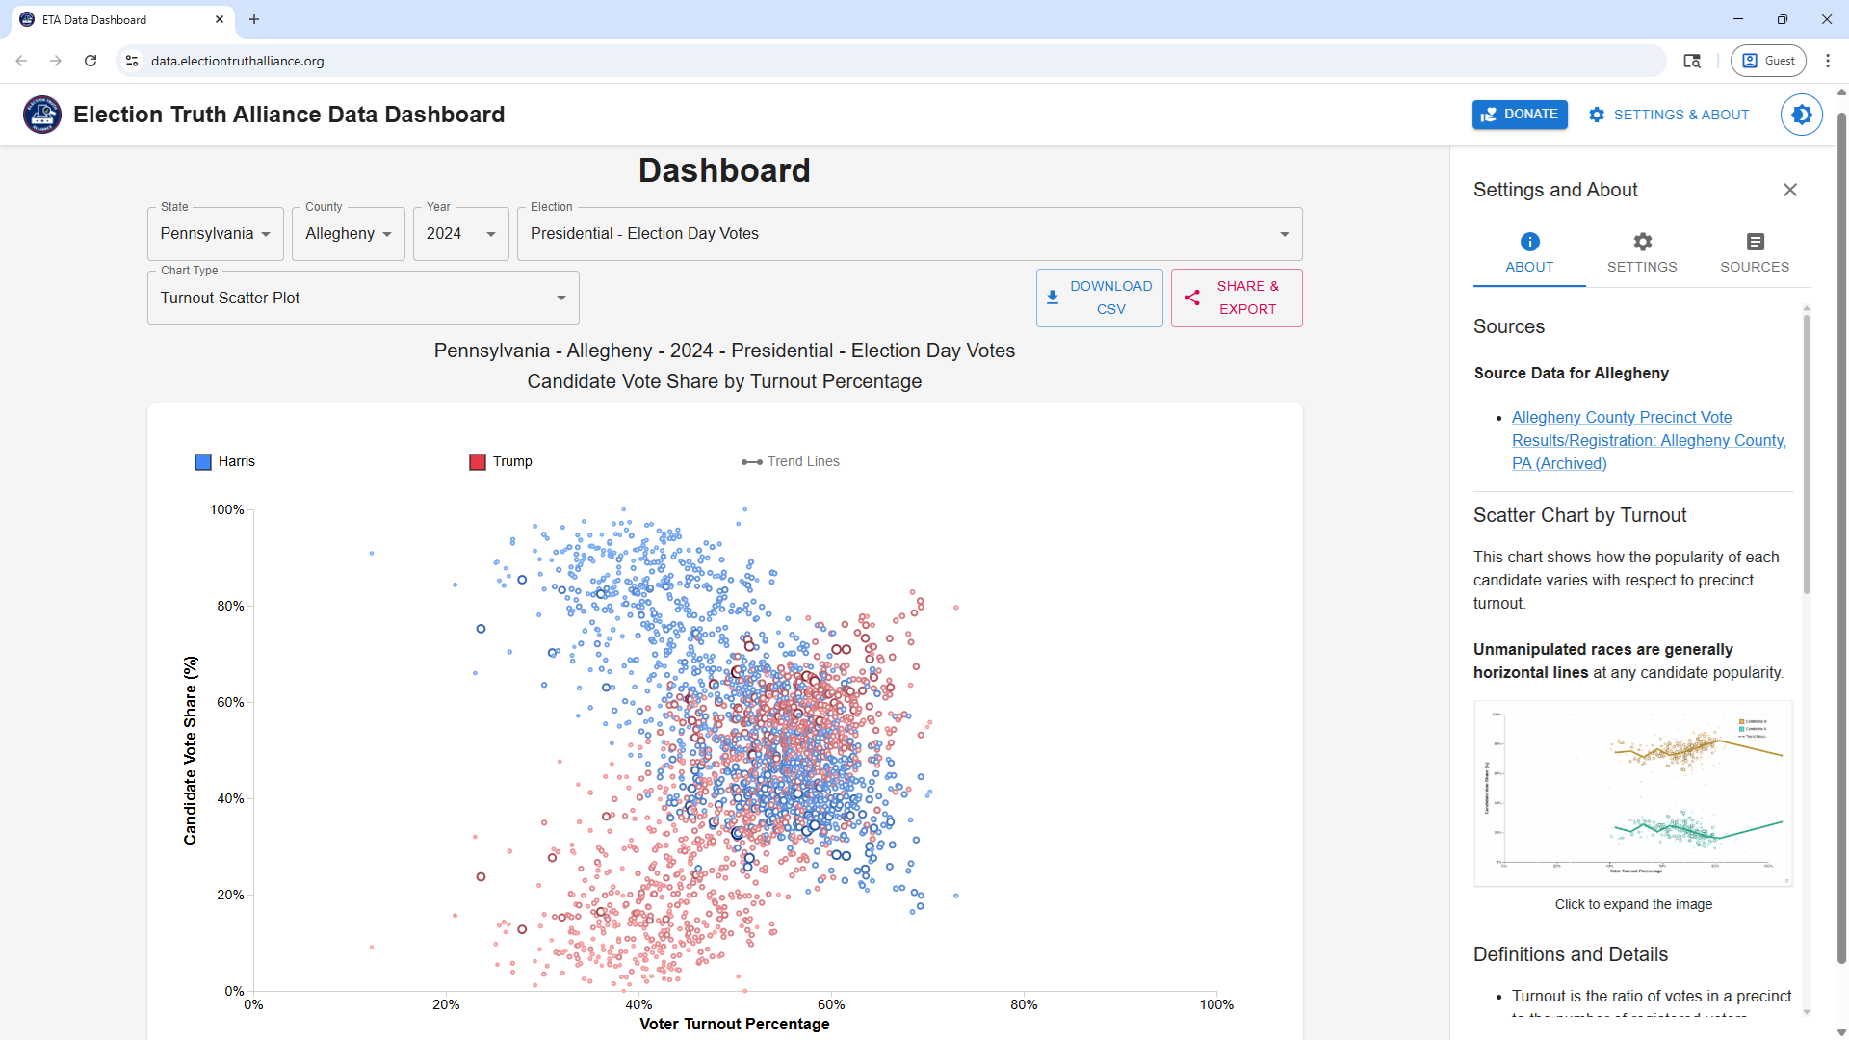Toggle Harris series in chart legend
This screenshot has height=1040, width=1849.
tap(225, 461)
